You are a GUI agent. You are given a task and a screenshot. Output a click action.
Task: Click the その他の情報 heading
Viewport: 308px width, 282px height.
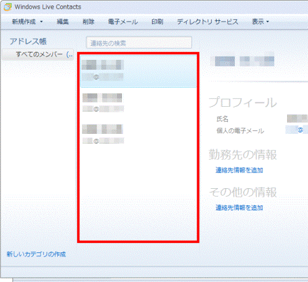click(243, 192)
